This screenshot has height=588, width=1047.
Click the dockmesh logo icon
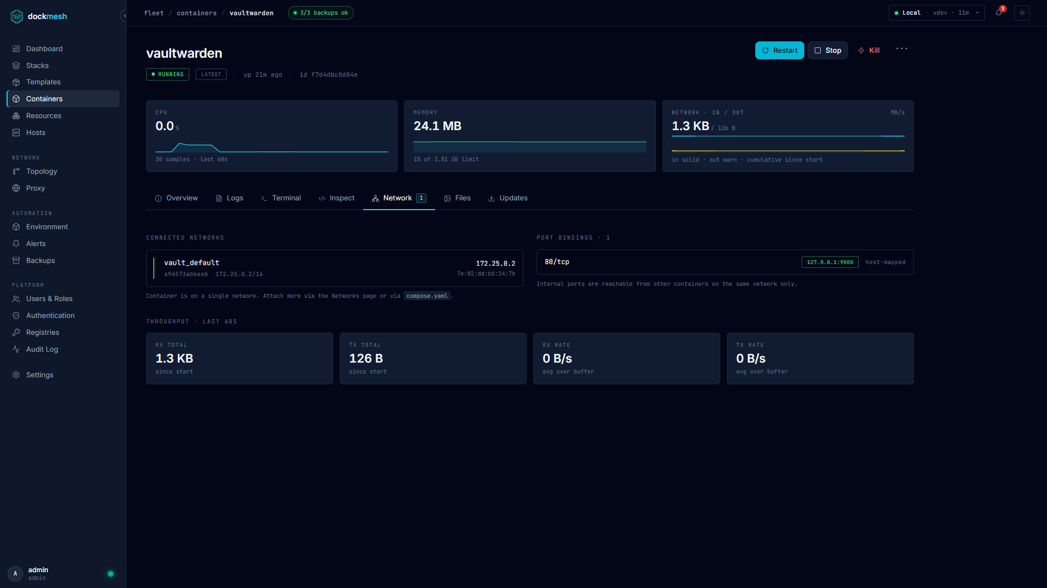(17, 16)
